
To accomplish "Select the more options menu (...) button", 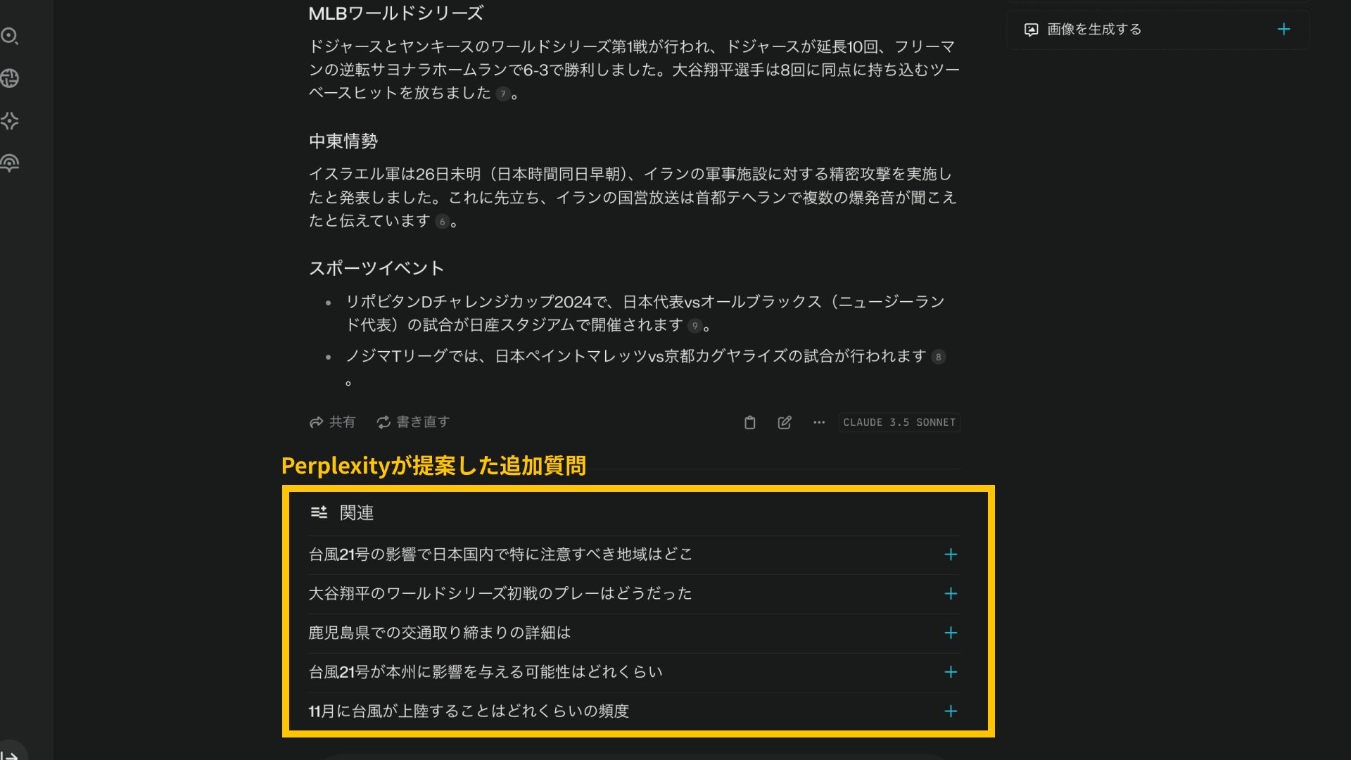I will click(818, 422).
